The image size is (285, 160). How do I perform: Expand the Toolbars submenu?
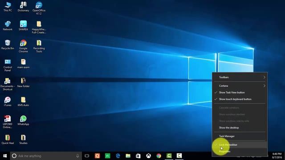point(240,77)
